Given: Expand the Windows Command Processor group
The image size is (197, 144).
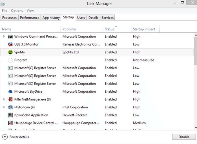Looking at the screenshot, I should click(4, 36).
